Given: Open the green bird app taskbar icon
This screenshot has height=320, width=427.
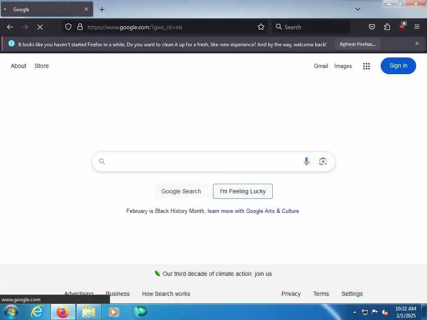Looking at the screenshot, I should [x=141, y=312].
